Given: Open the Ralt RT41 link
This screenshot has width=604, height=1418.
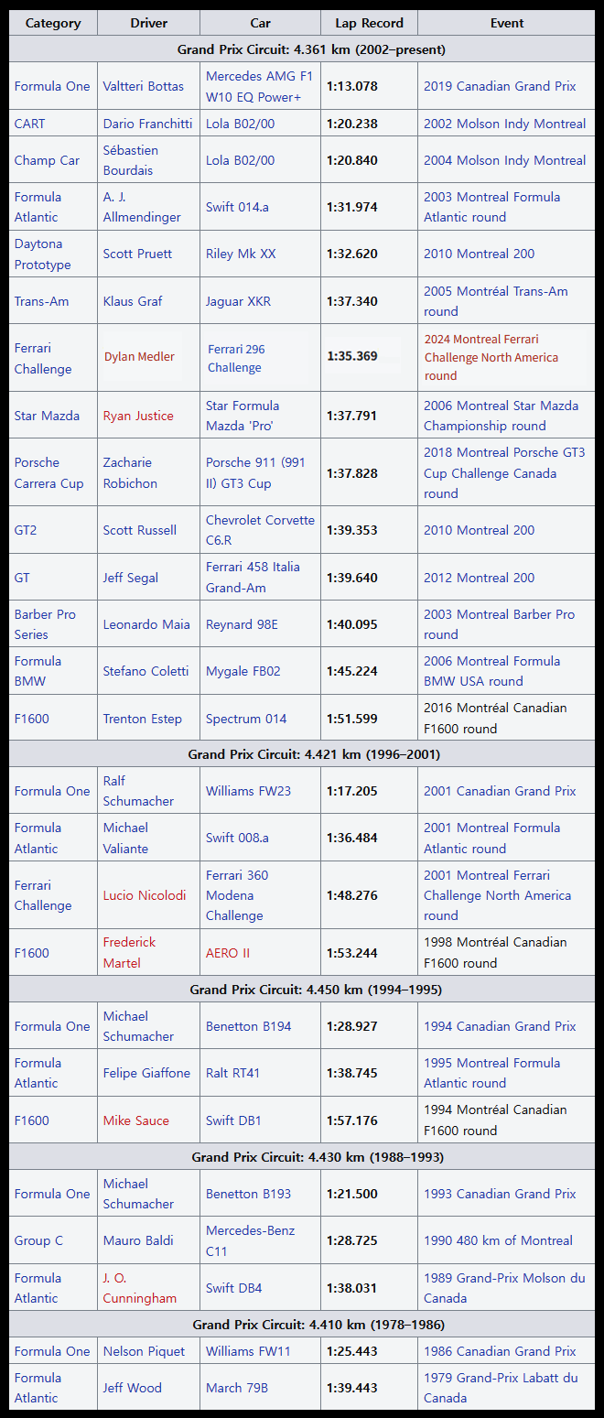Looking at the screenshot, I should coord(233,1073).
